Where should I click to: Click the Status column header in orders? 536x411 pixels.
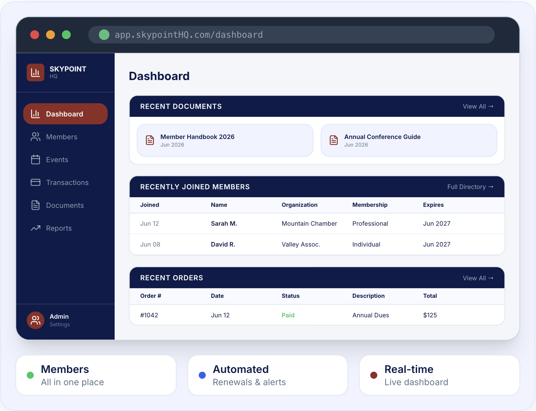[x=291, y=296]
